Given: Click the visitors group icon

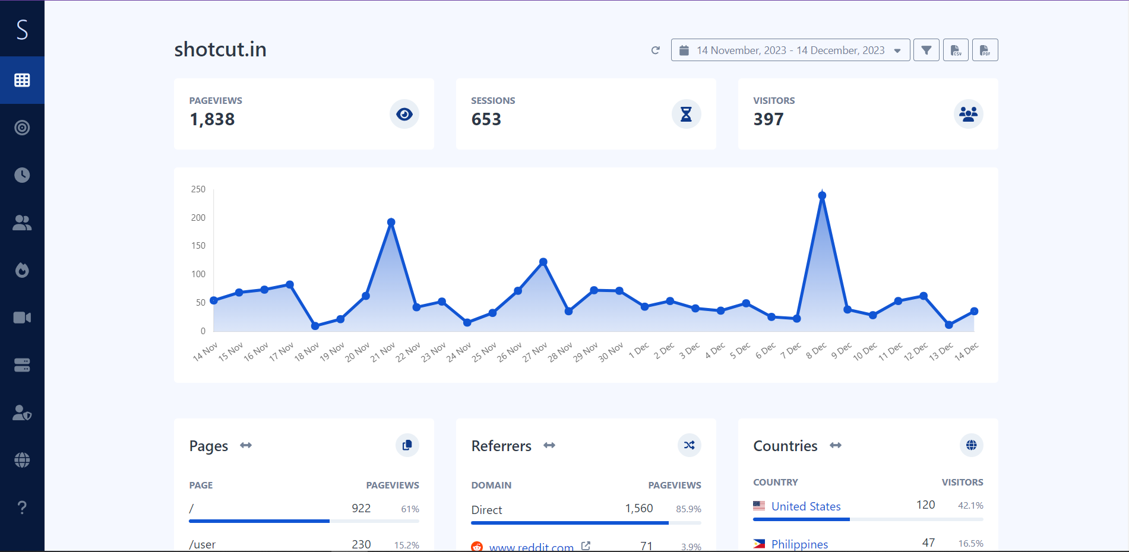Looking at the screenshot, I should point(969,114).
